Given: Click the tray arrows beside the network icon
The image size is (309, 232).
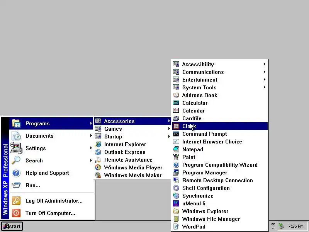Looking at the screenshot, I should click(x=273, y=226).
